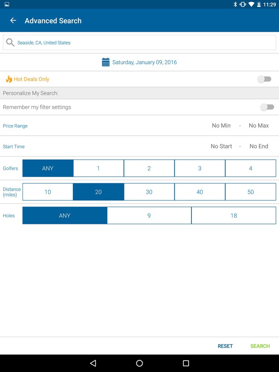
Task: Tap the search magnifier icon
Action: pyautogui.click(x=10, y=43)
